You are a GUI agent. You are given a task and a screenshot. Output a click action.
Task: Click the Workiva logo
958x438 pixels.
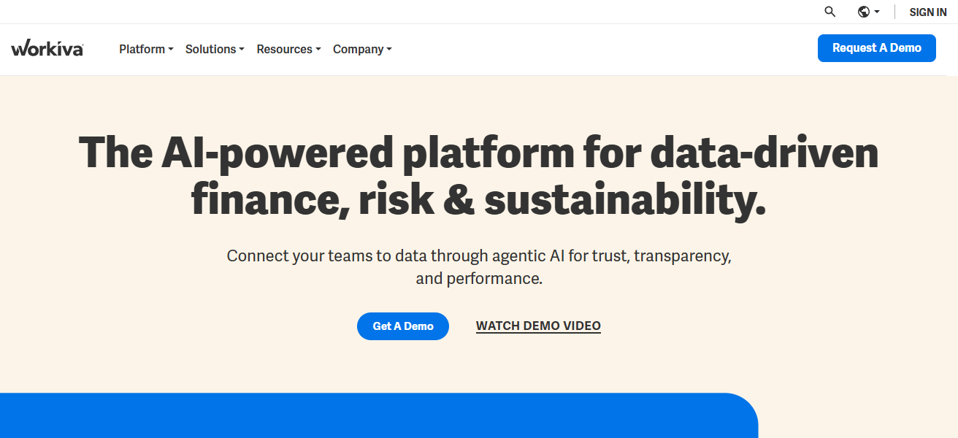47,49
